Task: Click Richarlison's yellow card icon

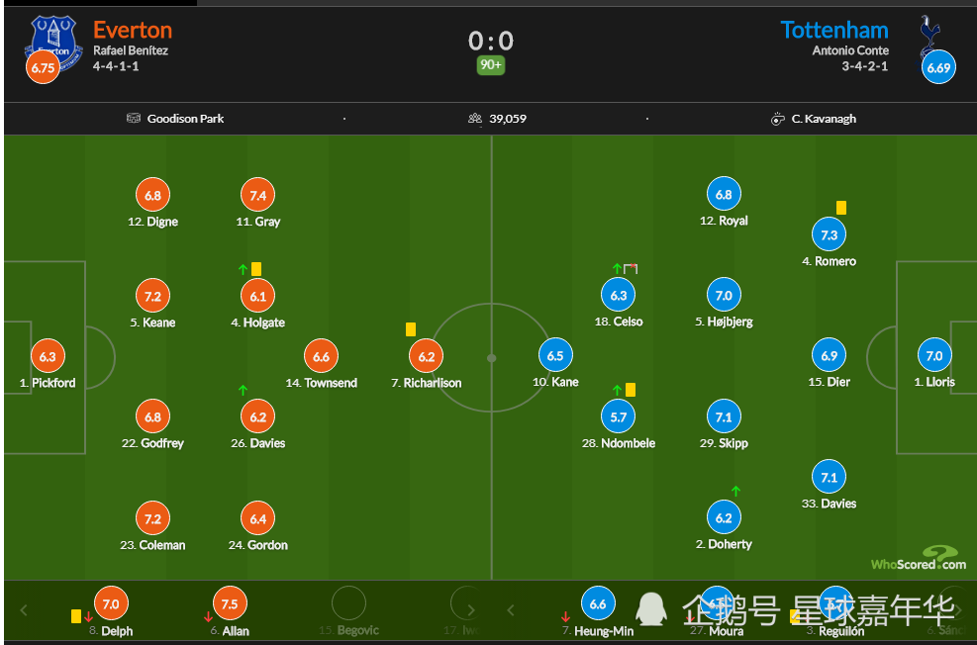Action: click(x=411, y=329)
